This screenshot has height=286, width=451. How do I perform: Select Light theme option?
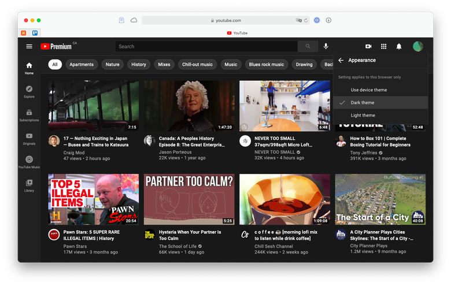coord(380,115)
